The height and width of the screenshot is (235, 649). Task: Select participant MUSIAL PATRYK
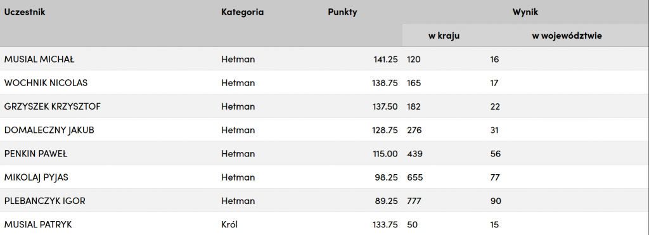38,225
